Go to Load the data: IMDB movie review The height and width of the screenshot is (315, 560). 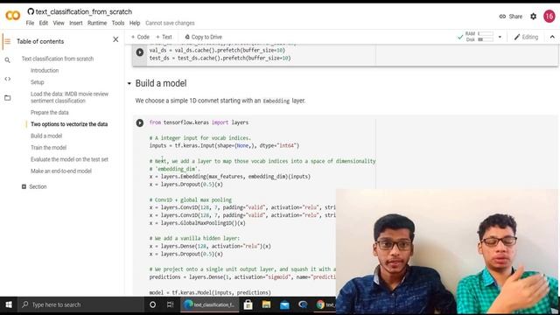[x=69, y=97]
